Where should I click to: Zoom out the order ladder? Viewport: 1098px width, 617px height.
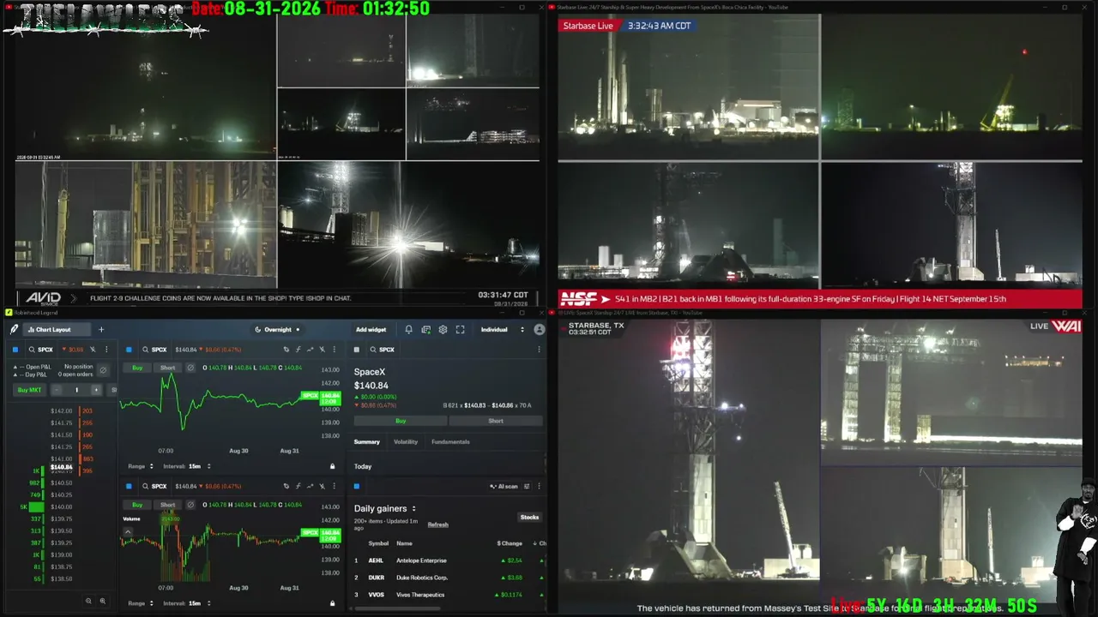click(88, 602)
